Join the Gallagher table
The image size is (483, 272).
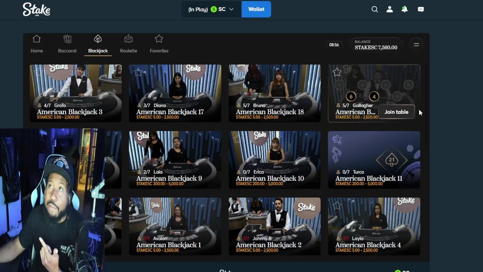pos(396,112)
